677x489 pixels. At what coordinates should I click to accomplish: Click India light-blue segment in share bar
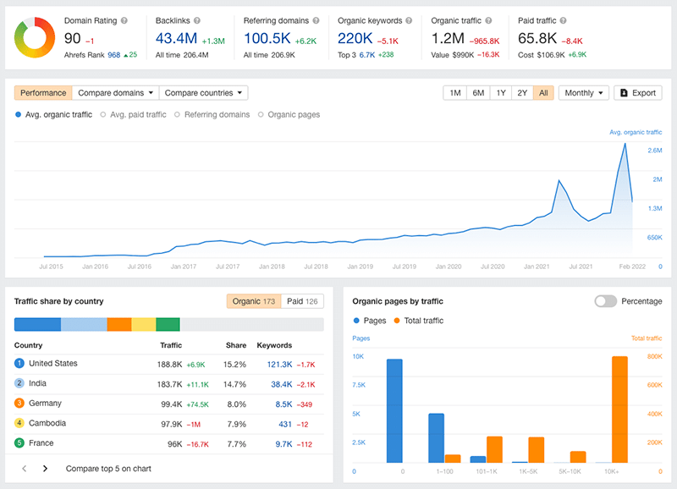click(84, 325)
